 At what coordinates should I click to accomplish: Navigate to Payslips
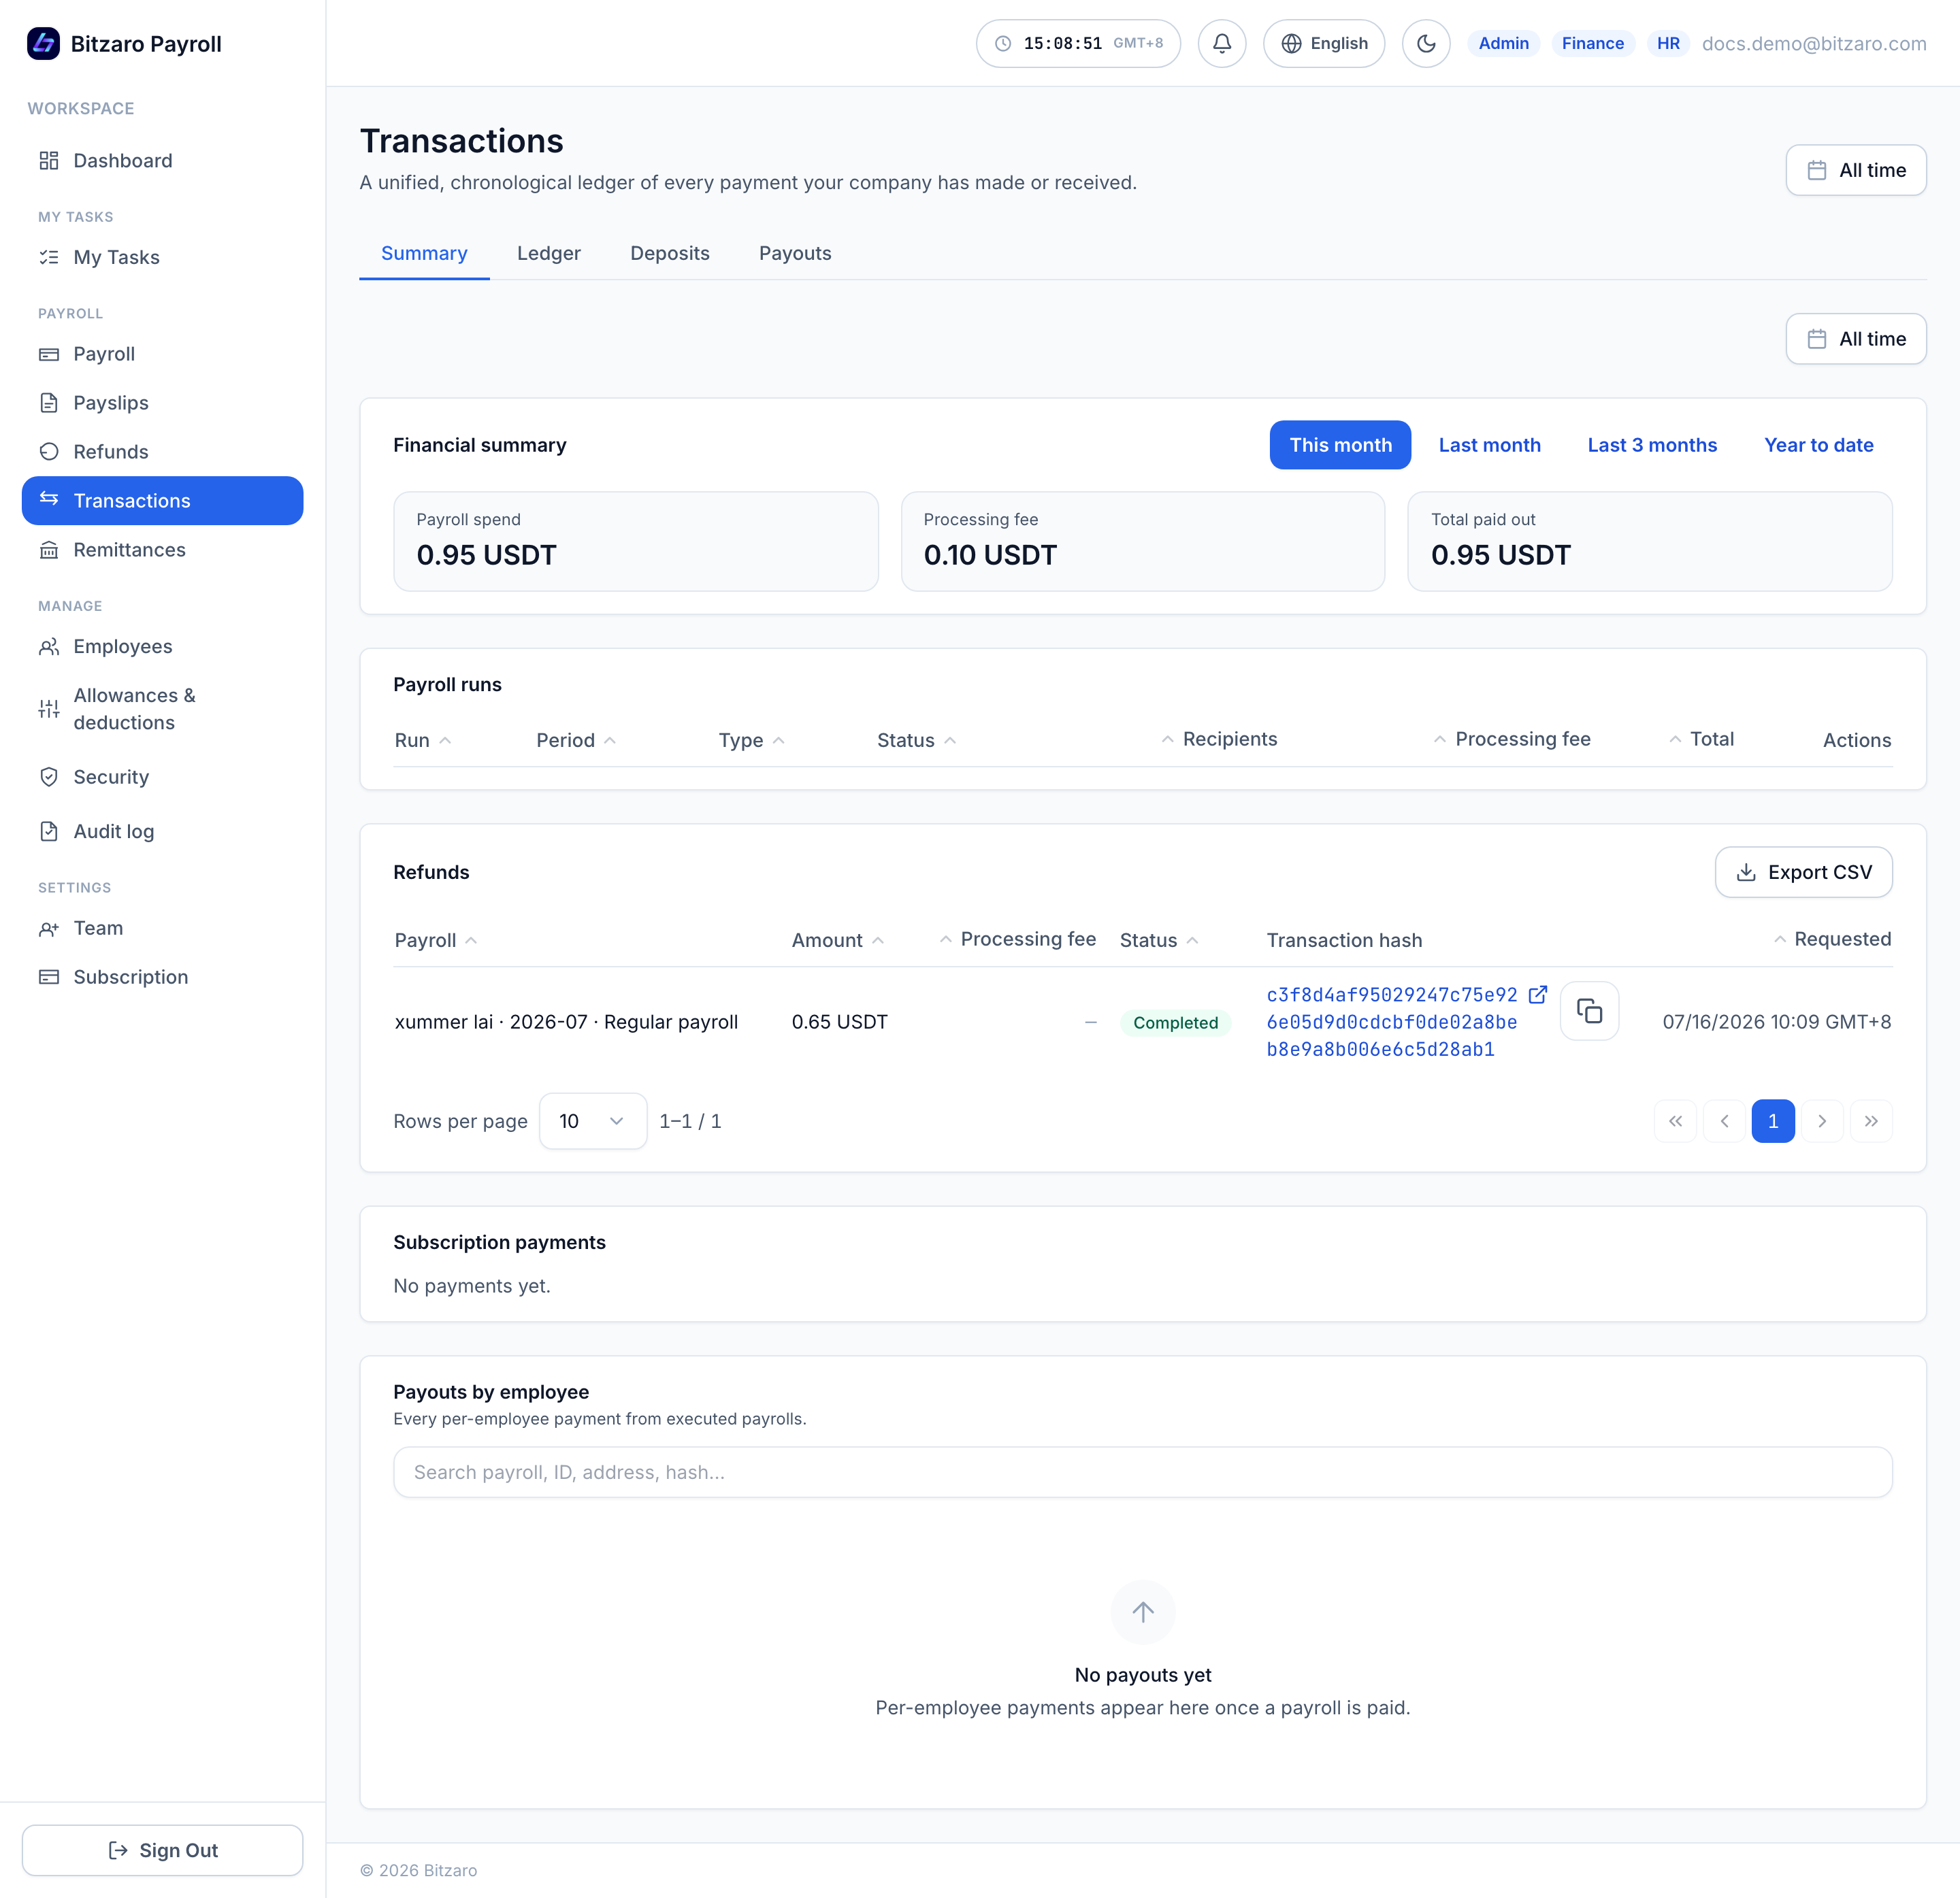[162, 403]
